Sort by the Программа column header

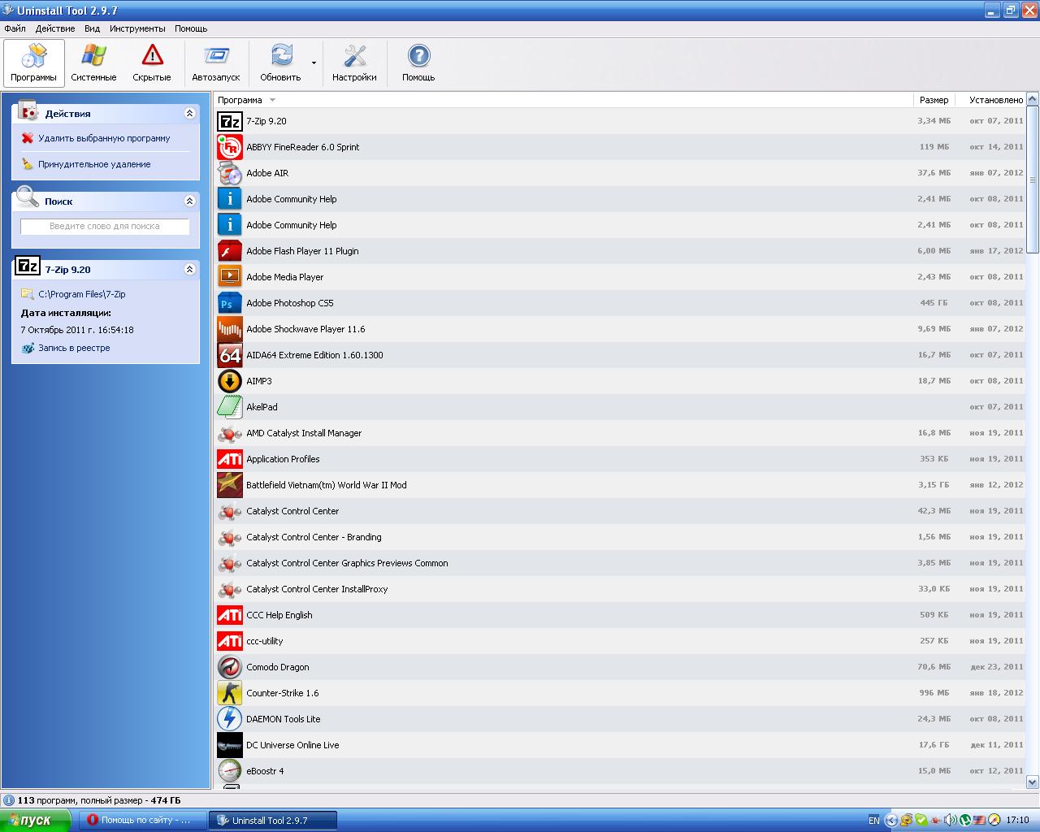(564, 100)
